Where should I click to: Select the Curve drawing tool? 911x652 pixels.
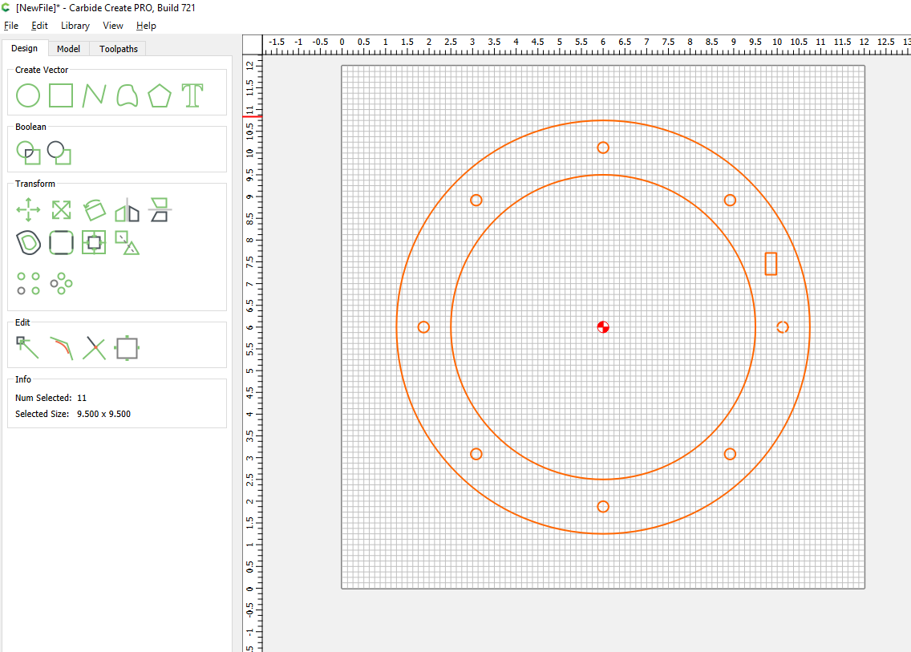pos(128,95)
